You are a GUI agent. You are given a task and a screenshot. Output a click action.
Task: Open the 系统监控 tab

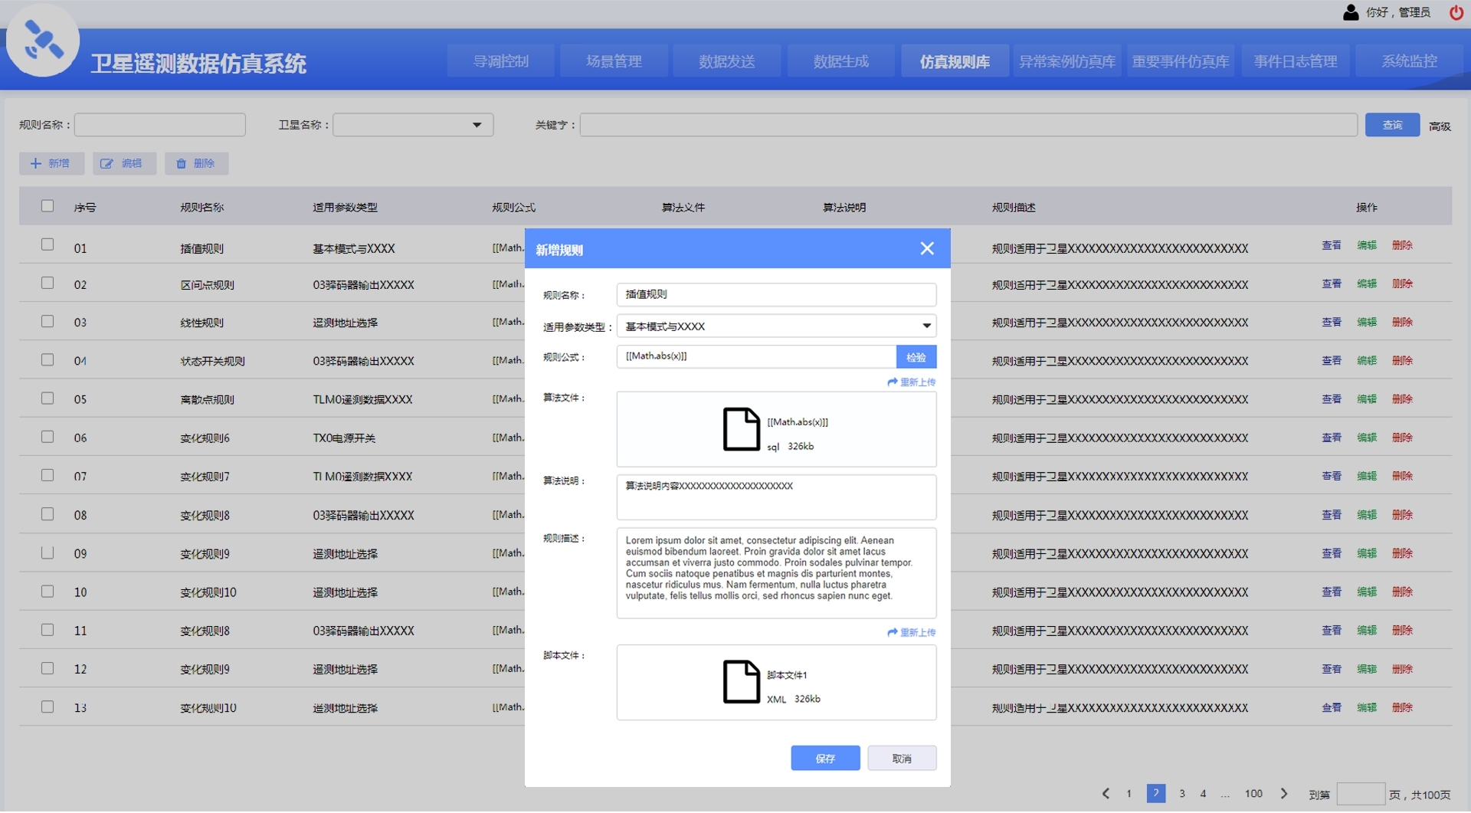1409,61
